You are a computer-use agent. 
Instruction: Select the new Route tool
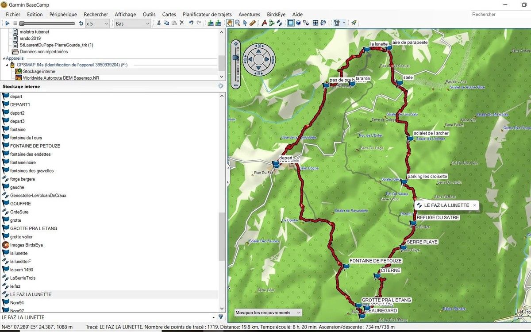coord(272,23)
